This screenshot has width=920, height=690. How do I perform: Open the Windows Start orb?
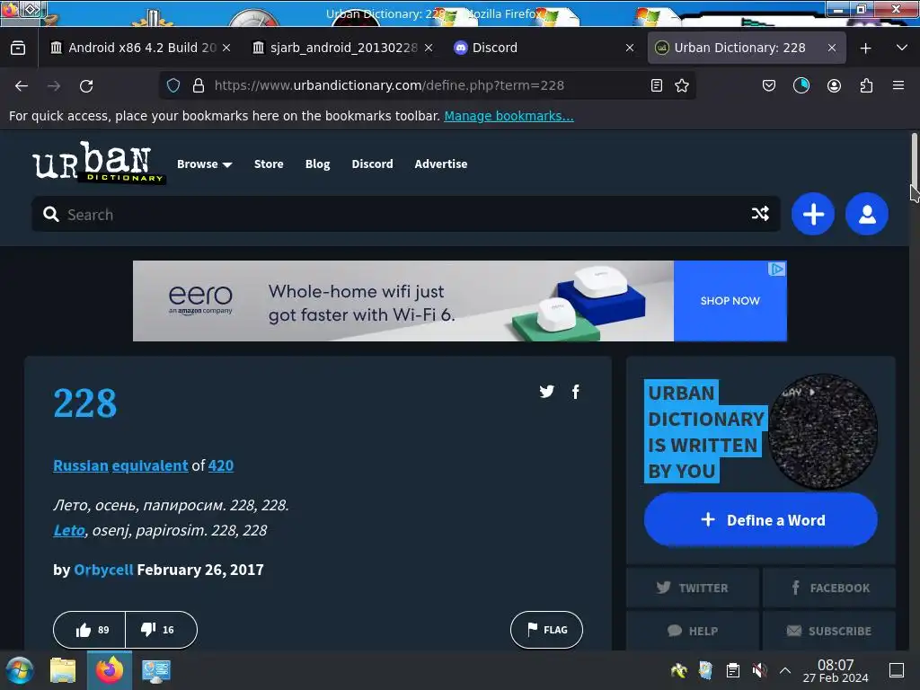tap(20, 670)
